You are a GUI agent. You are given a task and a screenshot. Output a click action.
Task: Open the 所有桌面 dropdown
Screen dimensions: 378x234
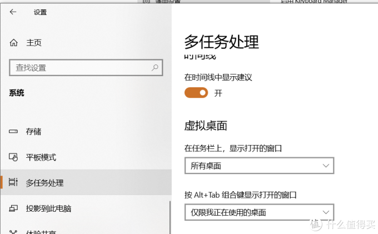point(259,166)
